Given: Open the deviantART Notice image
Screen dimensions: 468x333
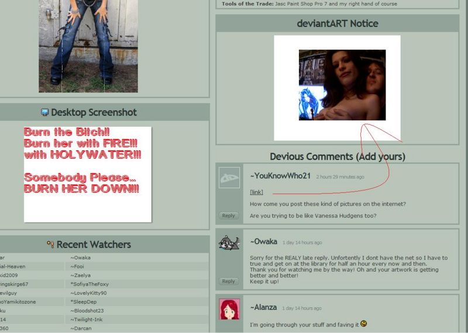Looking at the screenshot, I should (342, 85).
